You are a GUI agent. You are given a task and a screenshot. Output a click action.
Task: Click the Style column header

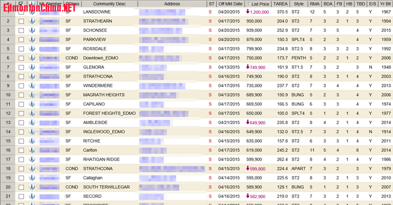299,4
